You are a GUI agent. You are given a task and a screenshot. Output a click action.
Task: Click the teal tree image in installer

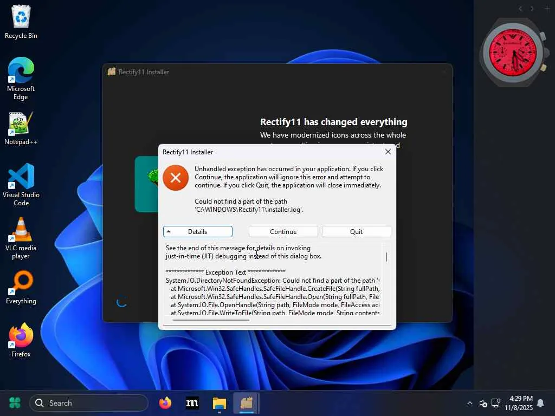click(x=146, y=184)
